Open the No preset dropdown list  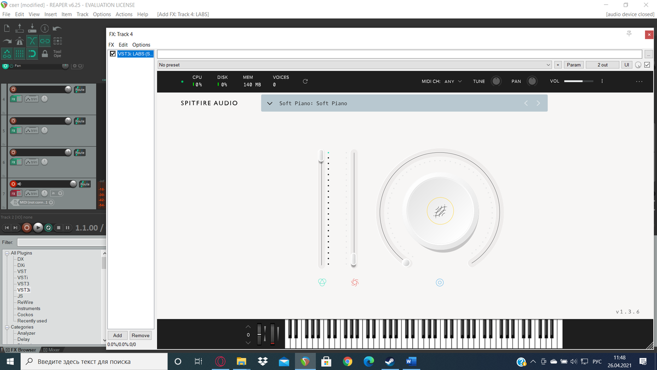click(549, 64)
